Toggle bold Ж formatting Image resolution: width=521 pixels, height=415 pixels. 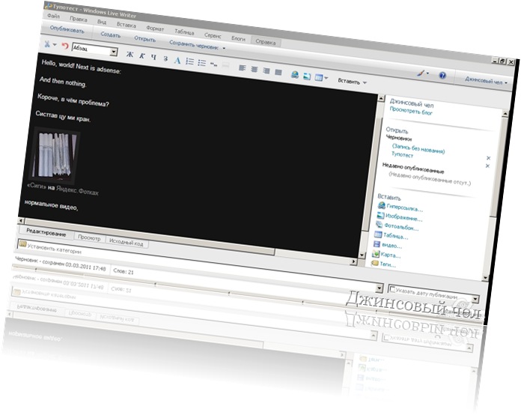click(x=130, y=55)
